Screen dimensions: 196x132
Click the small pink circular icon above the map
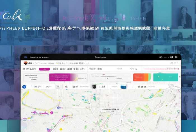66,87
